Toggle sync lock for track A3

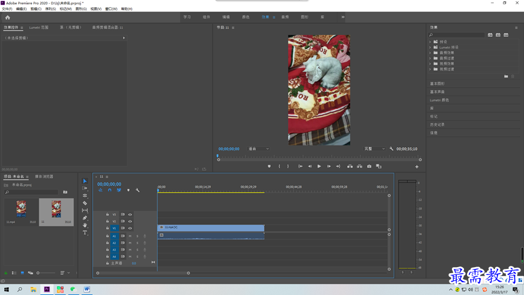click(x=122, y=250)
